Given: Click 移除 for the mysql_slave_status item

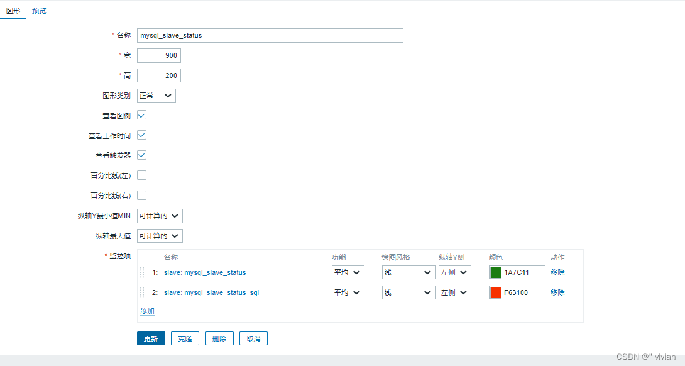Looking at the screenshot, I should tap(557, 272).
